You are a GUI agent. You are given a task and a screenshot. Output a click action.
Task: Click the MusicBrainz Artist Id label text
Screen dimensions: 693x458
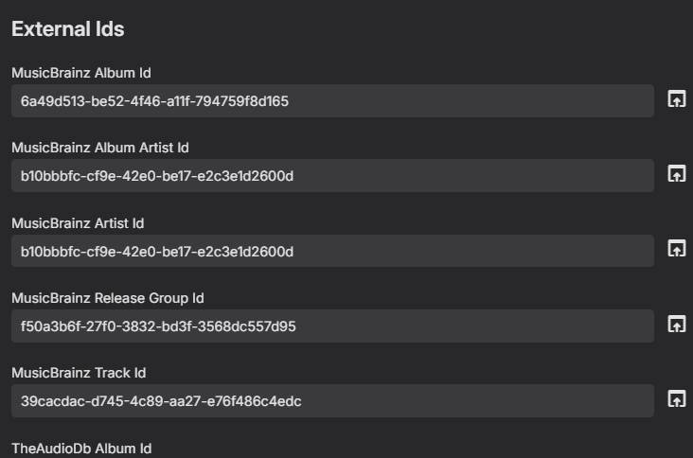tap(78, 223)
